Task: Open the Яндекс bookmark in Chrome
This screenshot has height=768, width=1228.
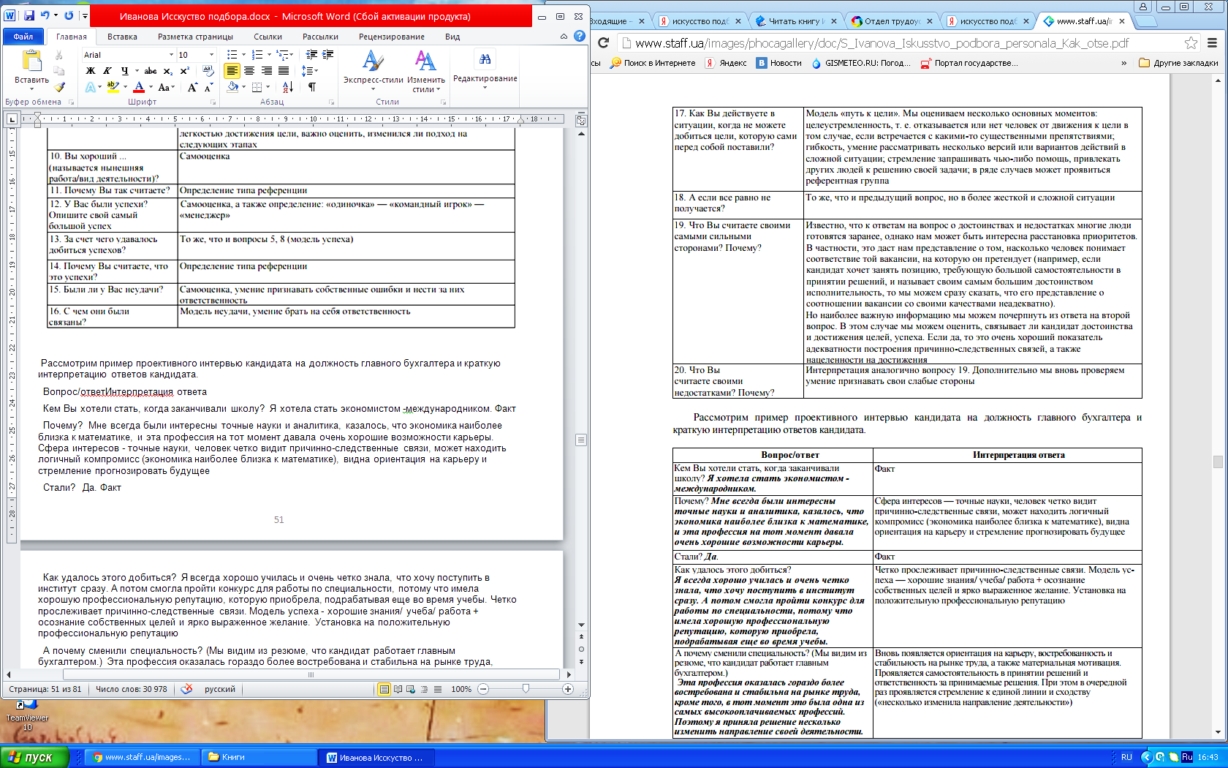Action: pyautogui.click(x=726, y=63)
